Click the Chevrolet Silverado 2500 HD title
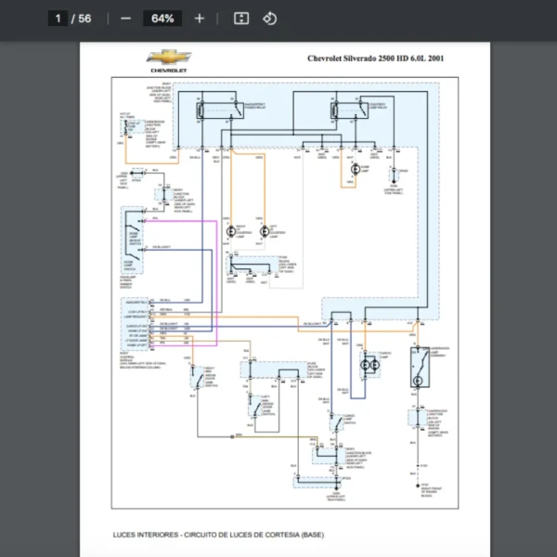Image resolution: width=557 pixels, height=557 pixels. (374, 58)
